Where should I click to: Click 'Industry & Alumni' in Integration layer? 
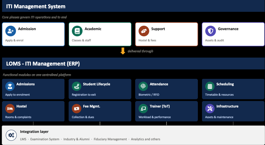pos(76,139)
